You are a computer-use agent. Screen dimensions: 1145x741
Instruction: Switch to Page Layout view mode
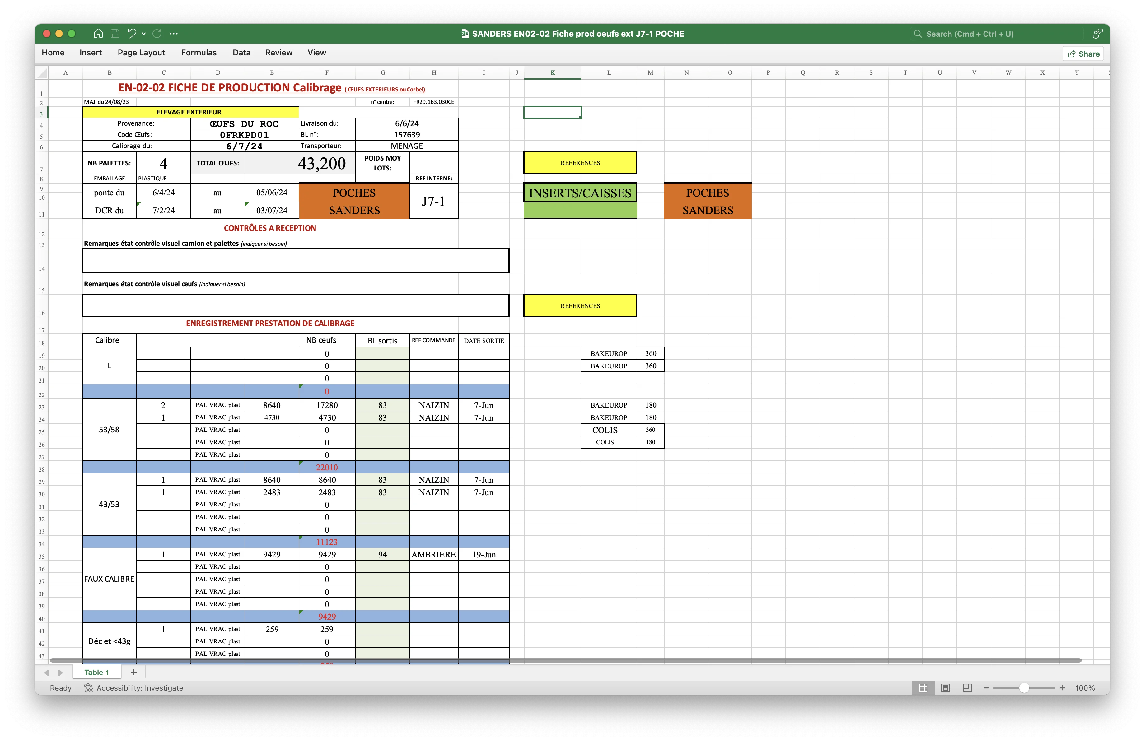[945, 687]
